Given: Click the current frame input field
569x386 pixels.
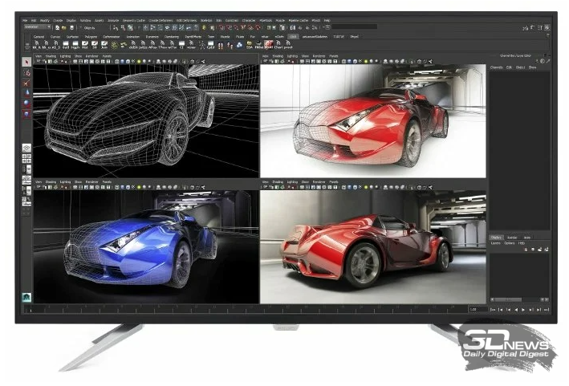Looking at the screenshot, I should point(478,310).
